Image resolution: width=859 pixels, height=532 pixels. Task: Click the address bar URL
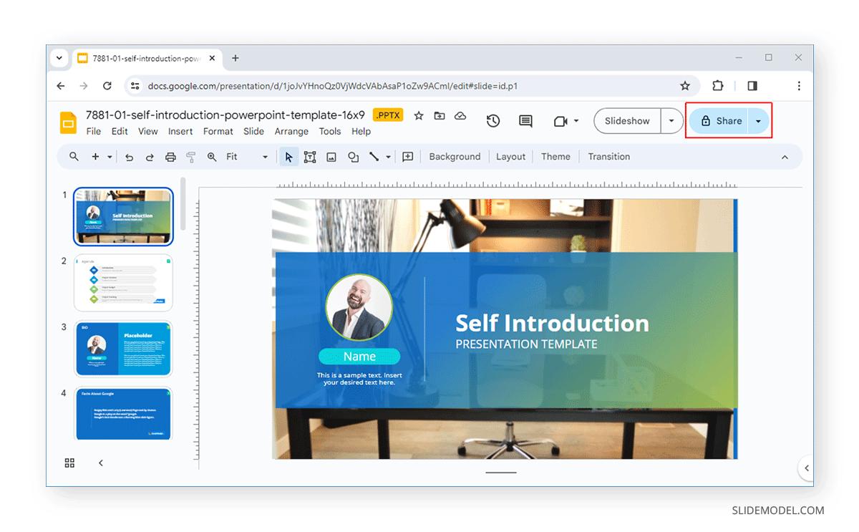coord(333,86)
